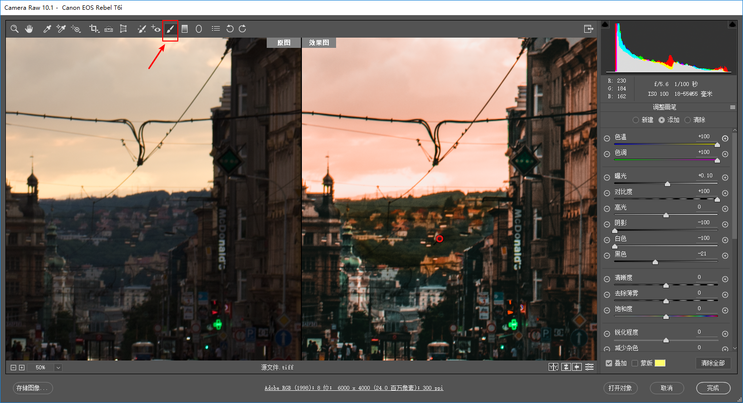
Task: Select the Crop tool
Action: [94, 29]
